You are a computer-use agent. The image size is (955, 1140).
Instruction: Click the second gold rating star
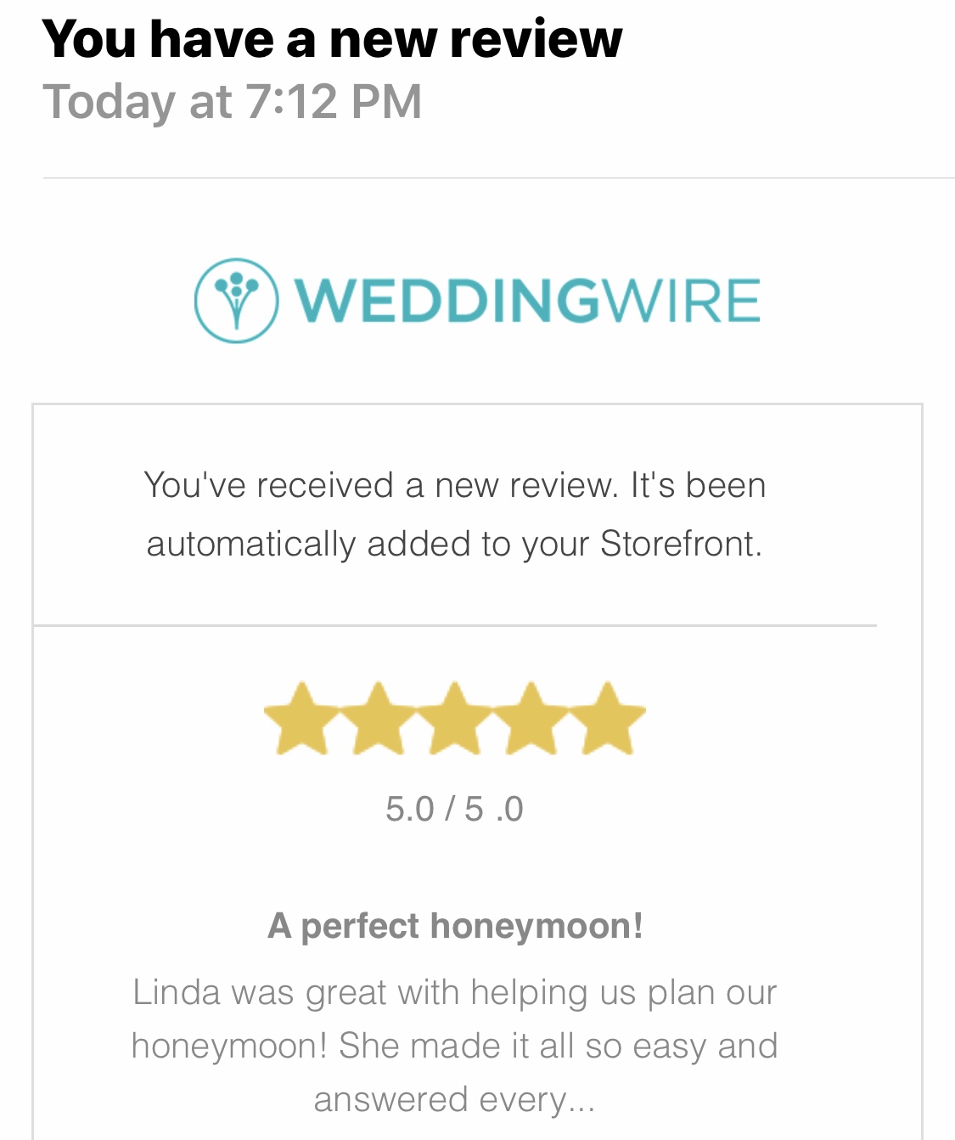point(378,720)
